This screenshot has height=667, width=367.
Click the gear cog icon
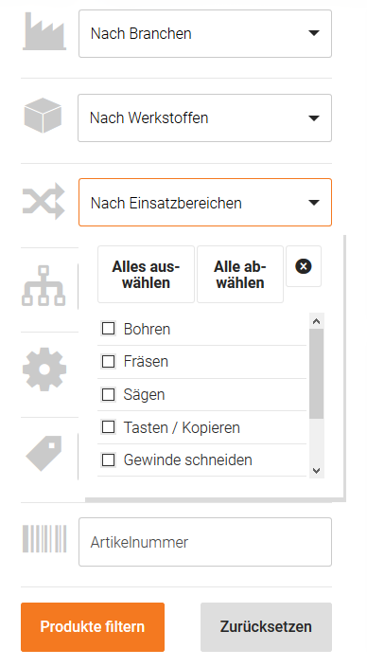[44, 370]
